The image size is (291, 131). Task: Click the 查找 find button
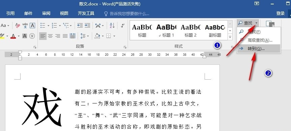245,23
